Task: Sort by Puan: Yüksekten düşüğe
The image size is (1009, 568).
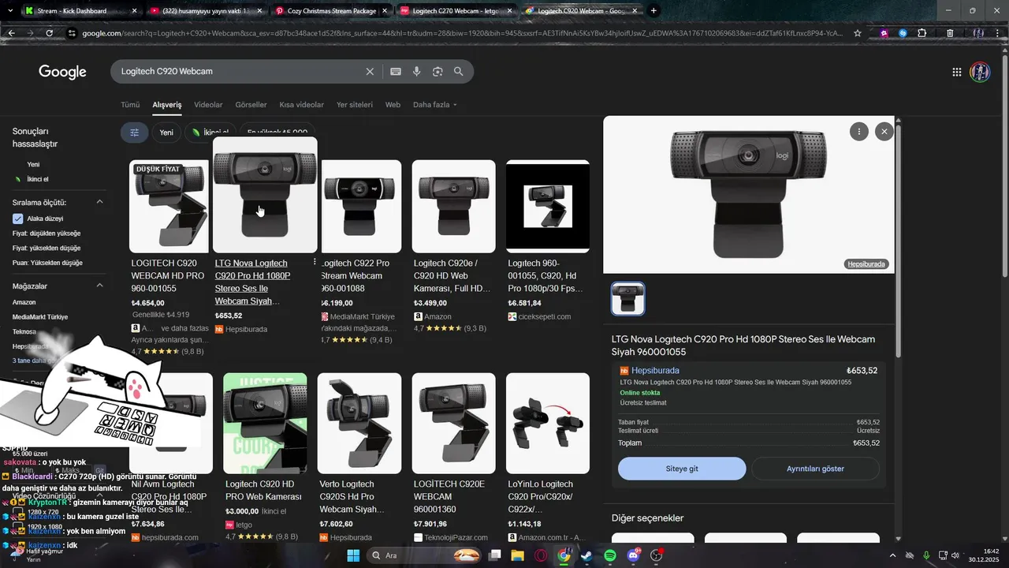Action: [47, 263]
